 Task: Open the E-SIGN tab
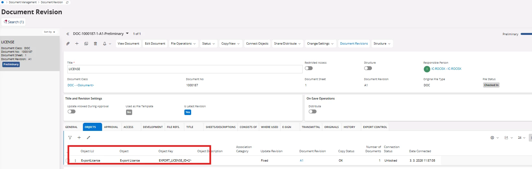[287, 127]
